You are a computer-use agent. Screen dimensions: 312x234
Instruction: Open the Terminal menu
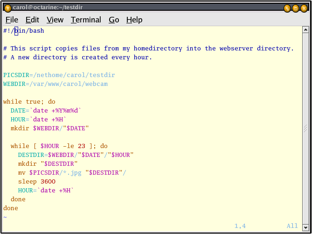[x=86, y=20]
